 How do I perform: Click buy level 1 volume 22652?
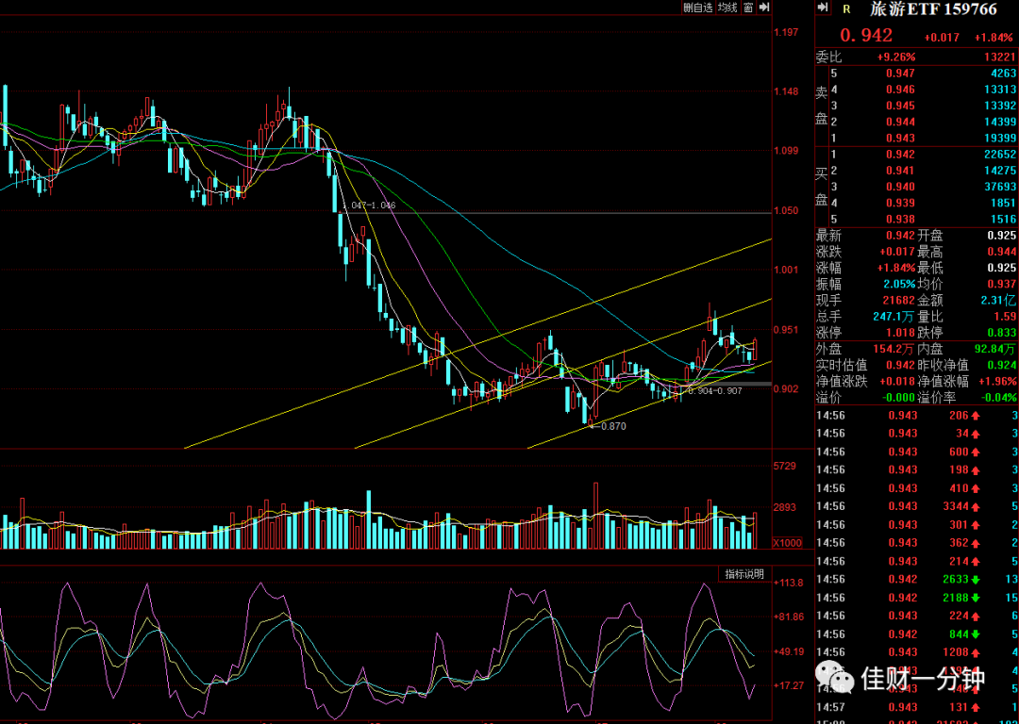1000,155
